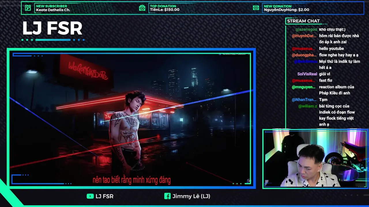Click the Facebook logo icon beside Jimmy Lê
The height and width of the screenshot is (207, 369).
click(x=167, y=196)
